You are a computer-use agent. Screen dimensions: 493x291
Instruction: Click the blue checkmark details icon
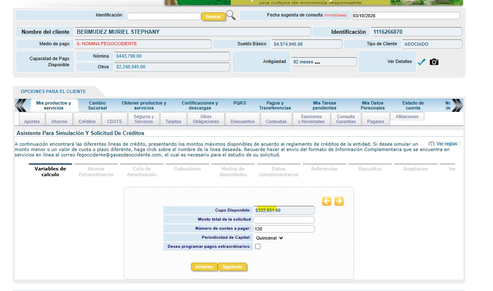421,62
